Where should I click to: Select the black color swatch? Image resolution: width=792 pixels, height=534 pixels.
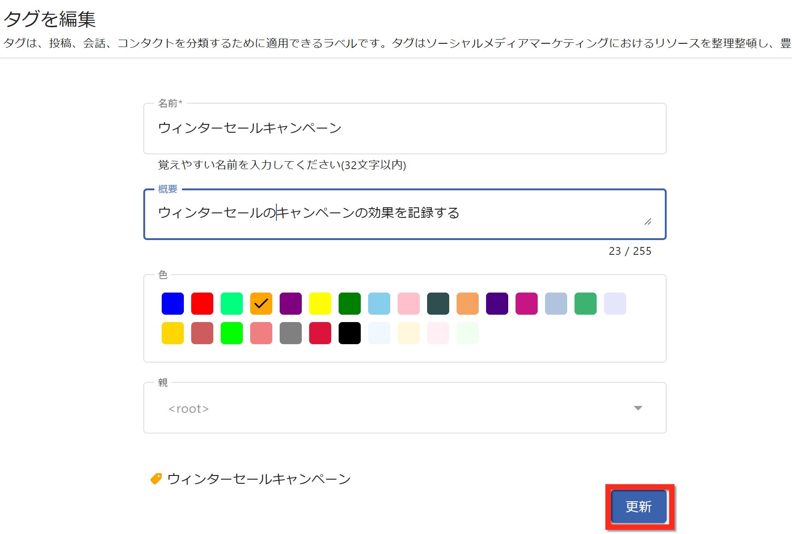(x=350, y=333)
